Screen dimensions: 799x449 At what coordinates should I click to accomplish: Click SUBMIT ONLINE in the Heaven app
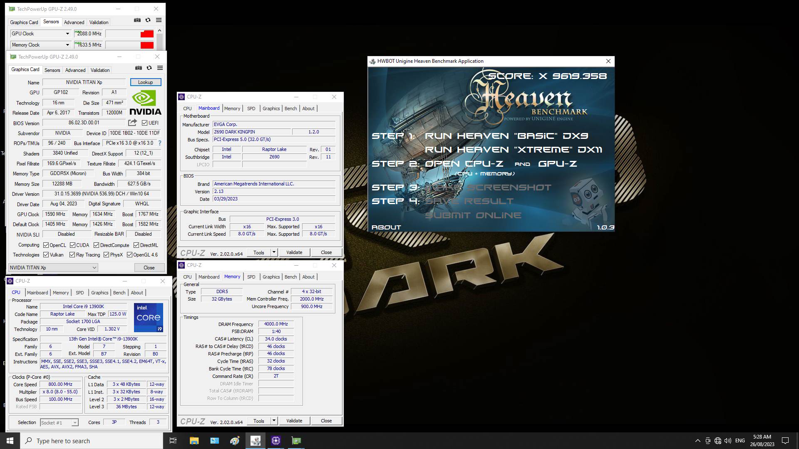coord(473,215)
